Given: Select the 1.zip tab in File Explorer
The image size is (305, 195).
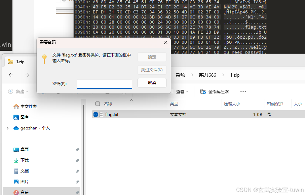Looking at the screenshot, I should (x=20, y=62).
